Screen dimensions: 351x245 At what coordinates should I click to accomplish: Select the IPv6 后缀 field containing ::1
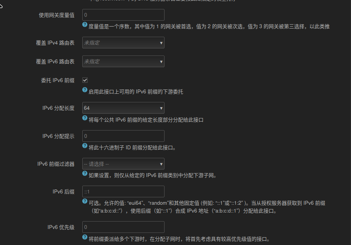tap(123, 191)
